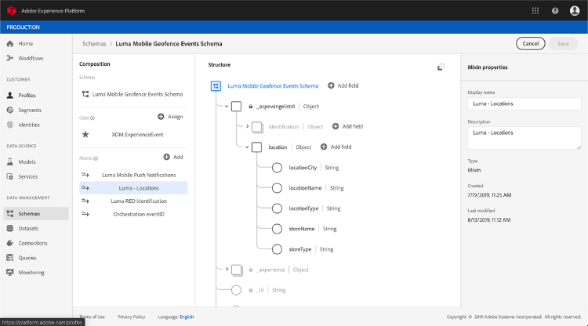Click the Add mixin plus icon

click(167, 158)
